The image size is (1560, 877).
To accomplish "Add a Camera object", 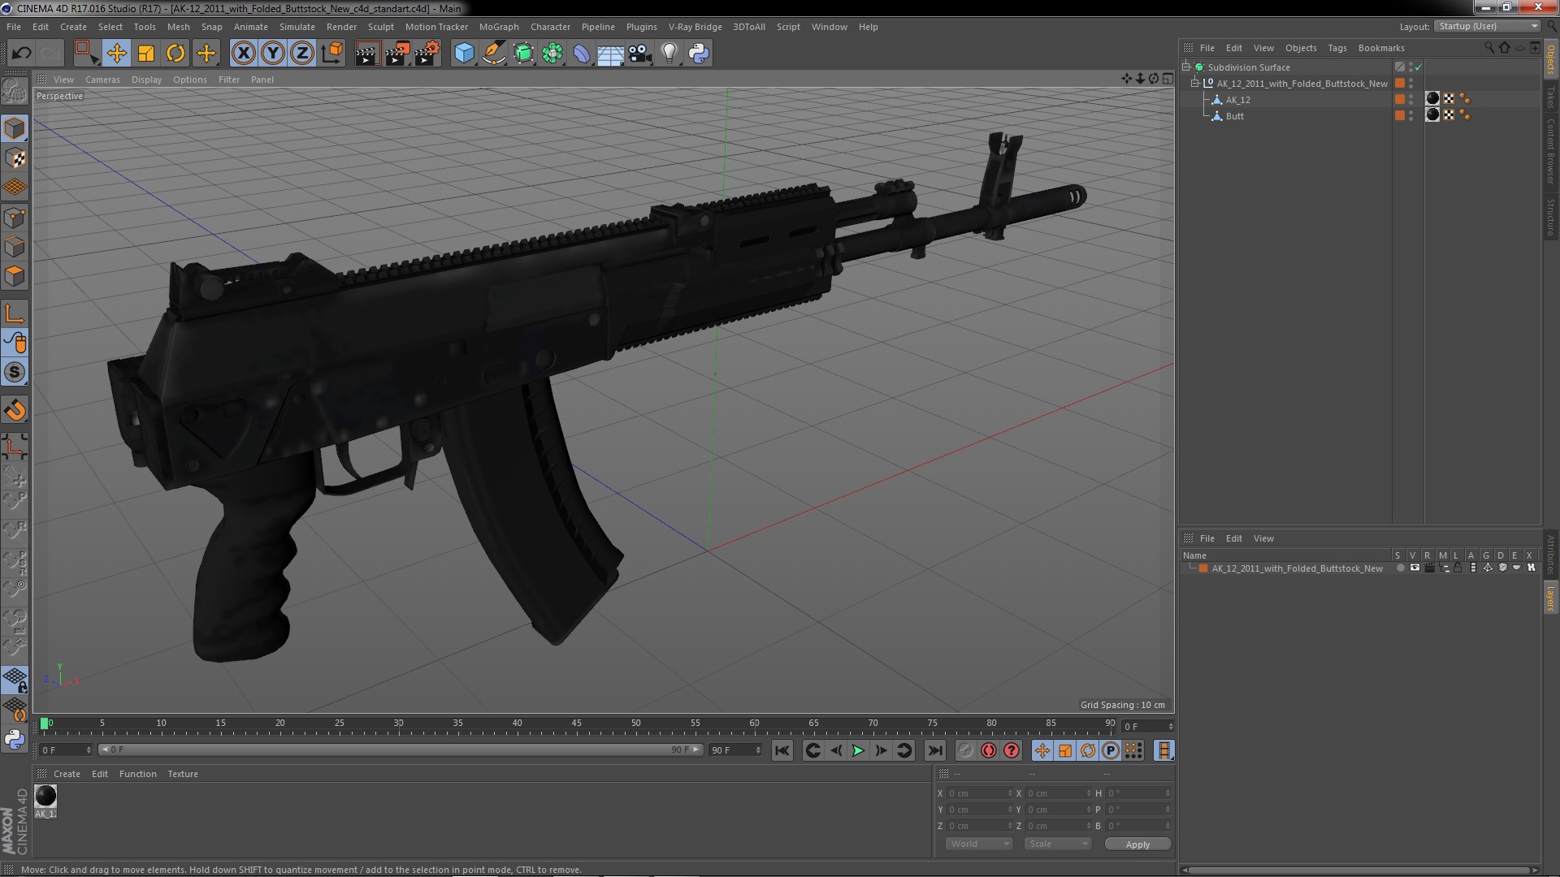I will [640, 54].
